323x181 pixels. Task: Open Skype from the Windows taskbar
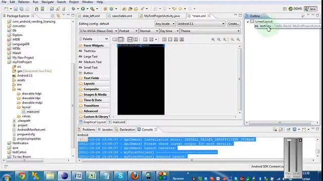point(121,176)
